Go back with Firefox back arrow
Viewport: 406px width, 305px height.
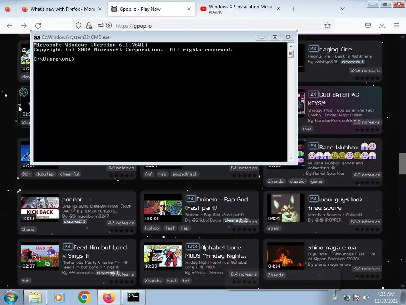[10, 25]
